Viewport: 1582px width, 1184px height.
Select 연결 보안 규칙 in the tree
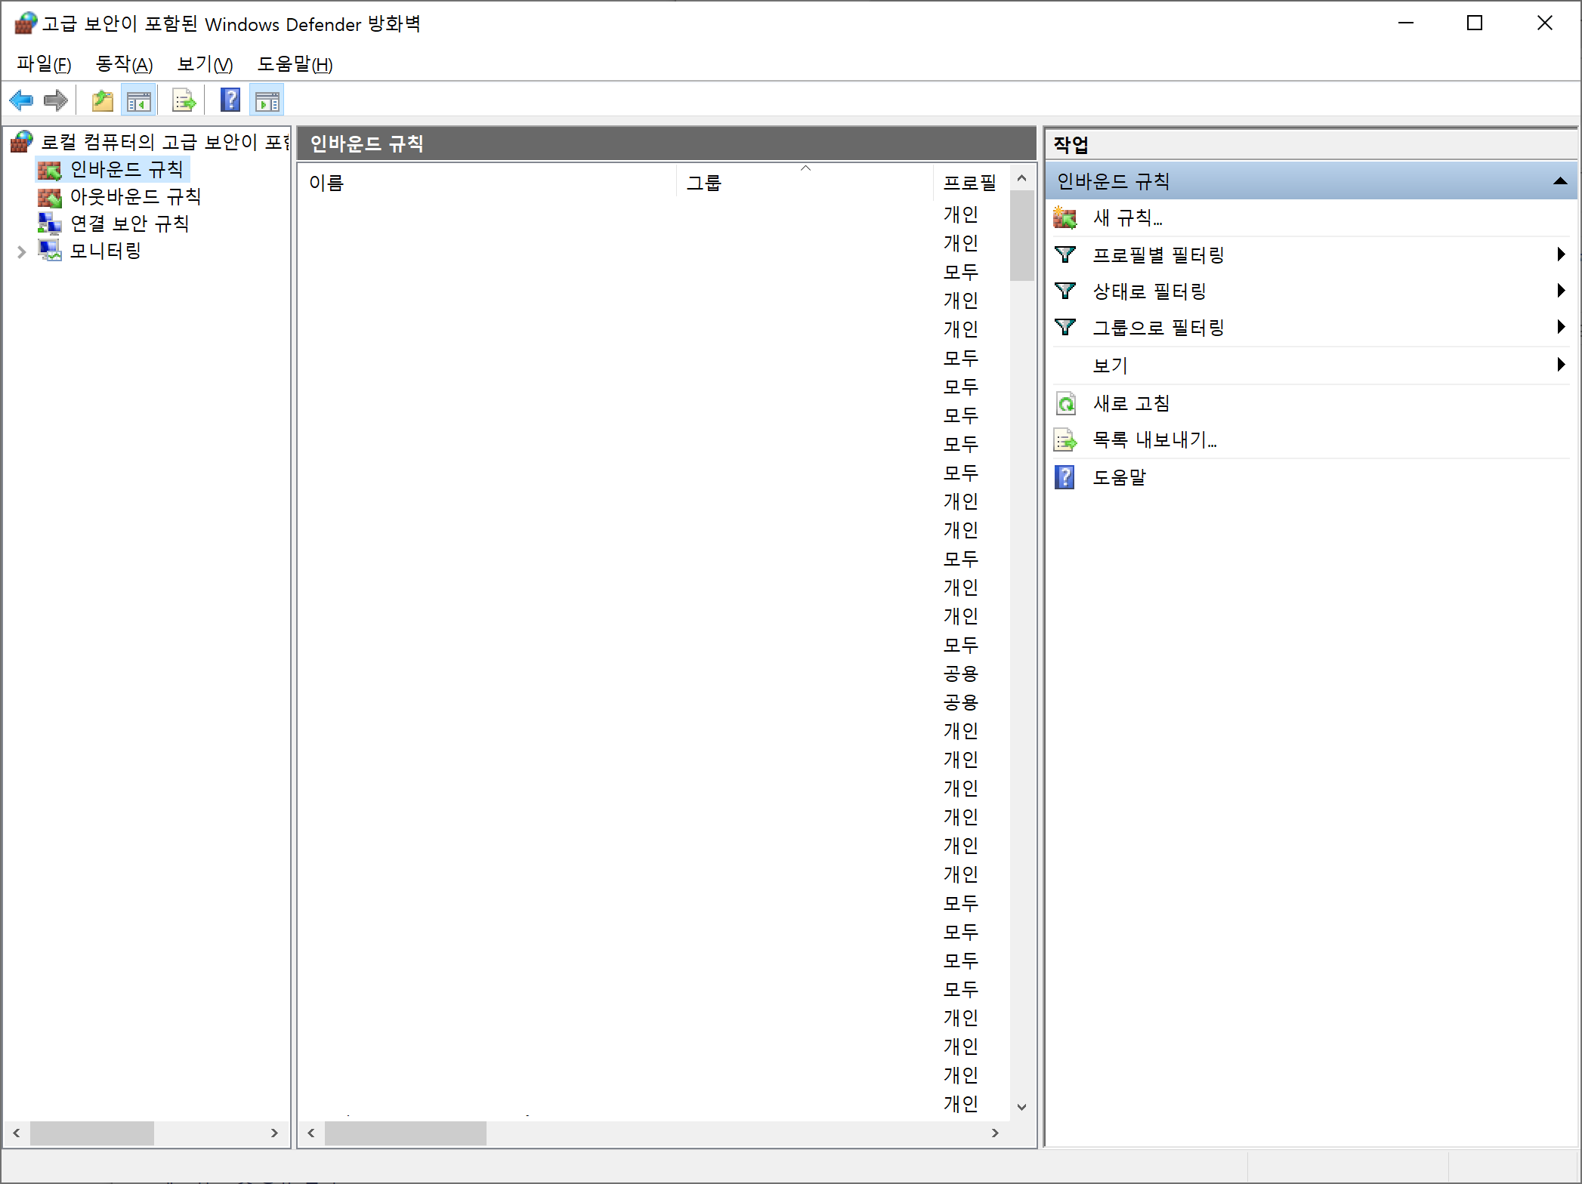[x=129, y=224]
